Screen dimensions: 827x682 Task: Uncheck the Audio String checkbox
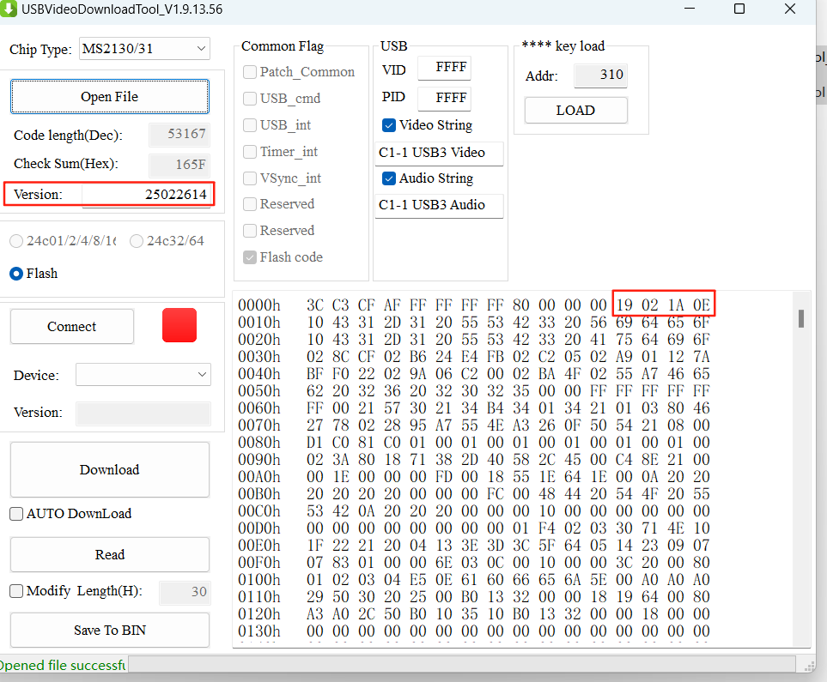(x=389, y=178)
